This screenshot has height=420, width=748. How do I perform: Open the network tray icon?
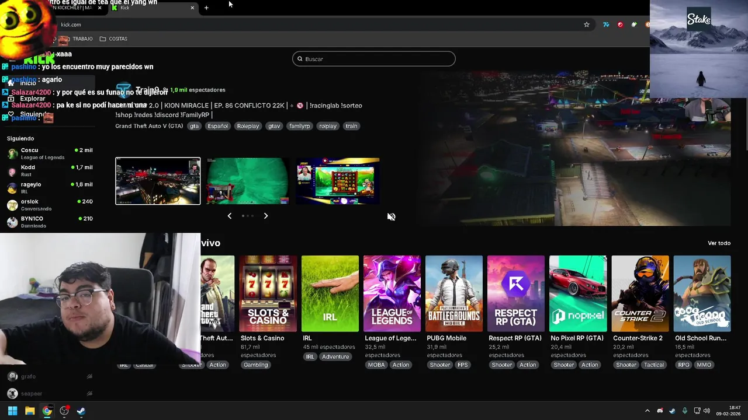697,411
